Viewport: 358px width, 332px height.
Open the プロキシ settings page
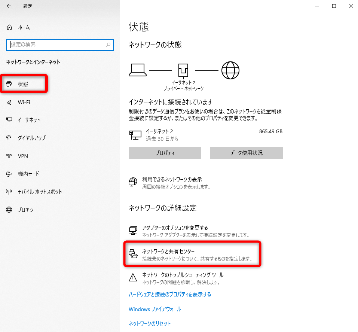pyautogui.click(x=25, y=210)
